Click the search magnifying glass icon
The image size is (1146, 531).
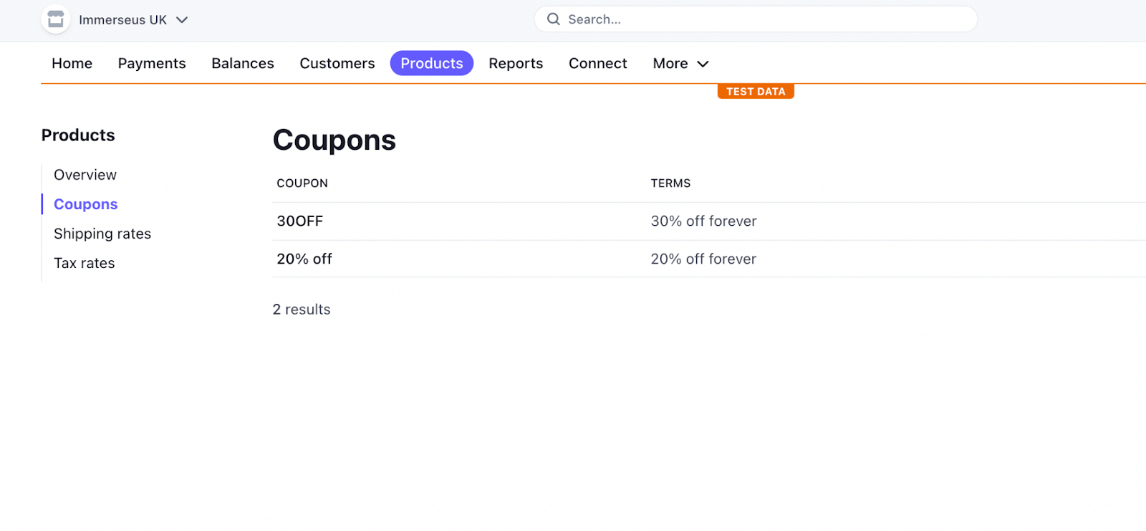click(x=554, y=19)
